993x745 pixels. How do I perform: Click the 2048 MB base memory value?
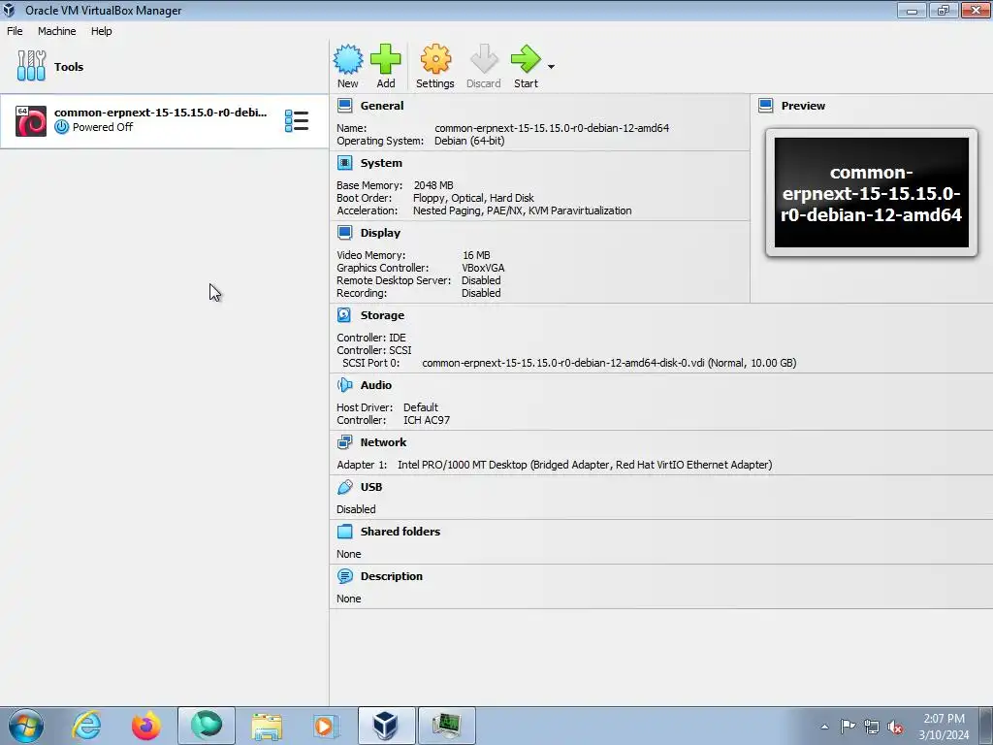pos(433,185)
